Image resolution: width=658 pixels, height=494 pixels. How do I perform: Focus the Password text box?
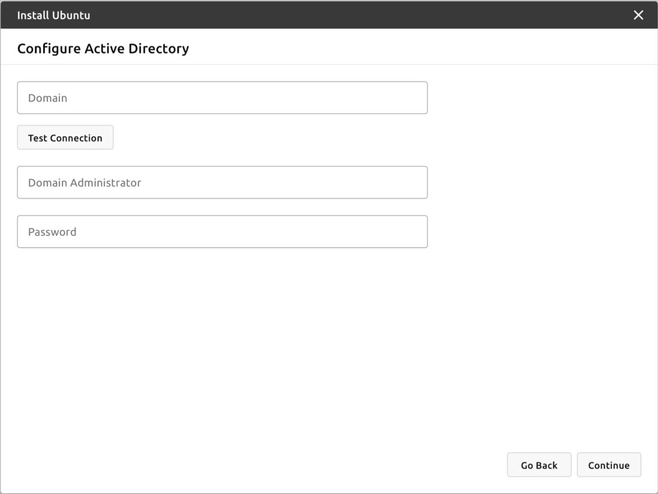click(222, 231)
